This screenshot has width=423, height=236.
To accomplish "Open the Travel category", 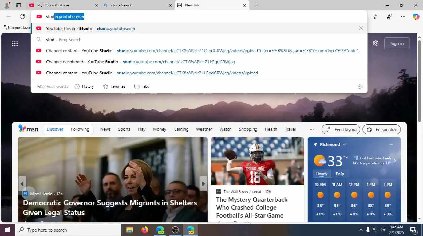I will pos(290,129).
